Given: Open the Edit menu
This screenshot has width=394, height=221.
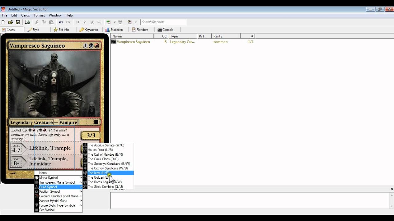Looking at the screenshot, I should pos(14,15).
